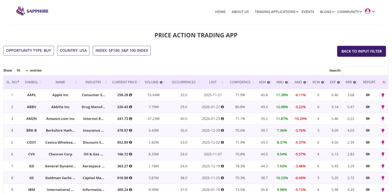Go to the Home page

pos(220,12)
